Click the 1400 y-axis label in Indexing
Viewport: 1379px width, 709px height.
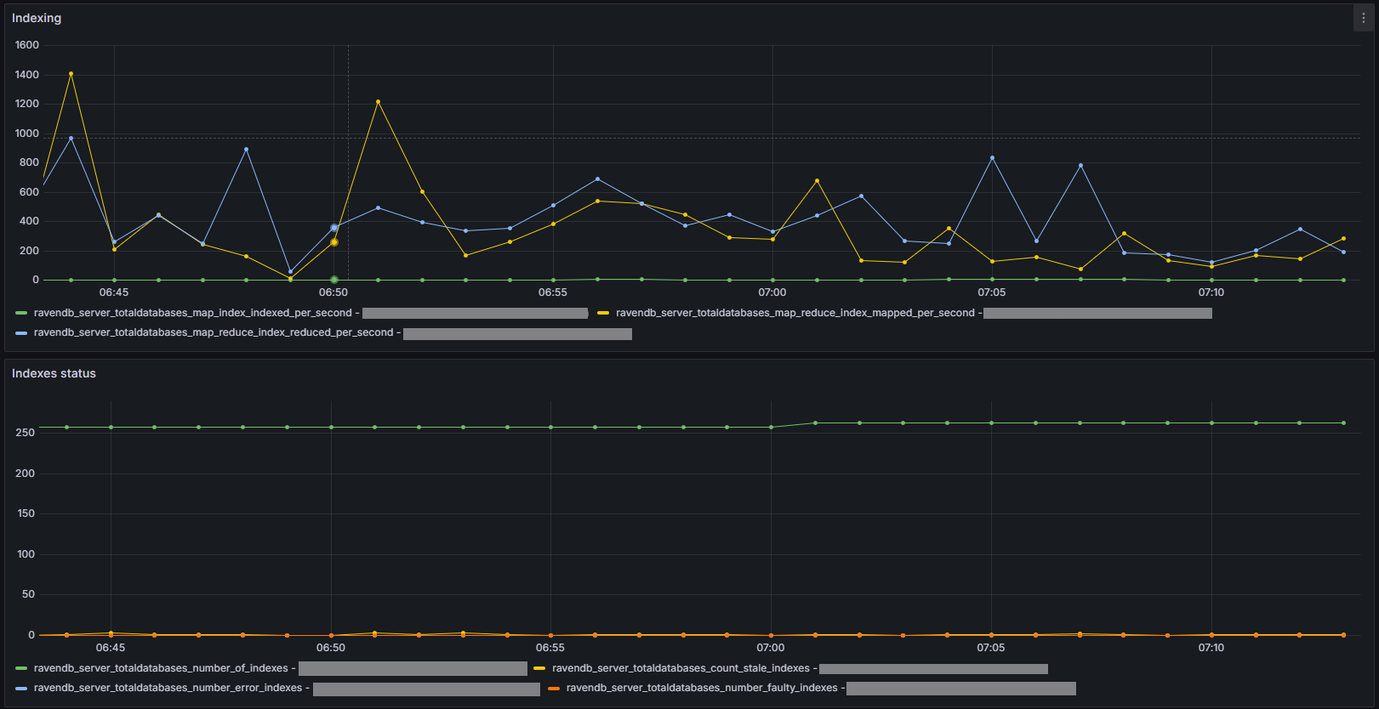click(27, 75)
